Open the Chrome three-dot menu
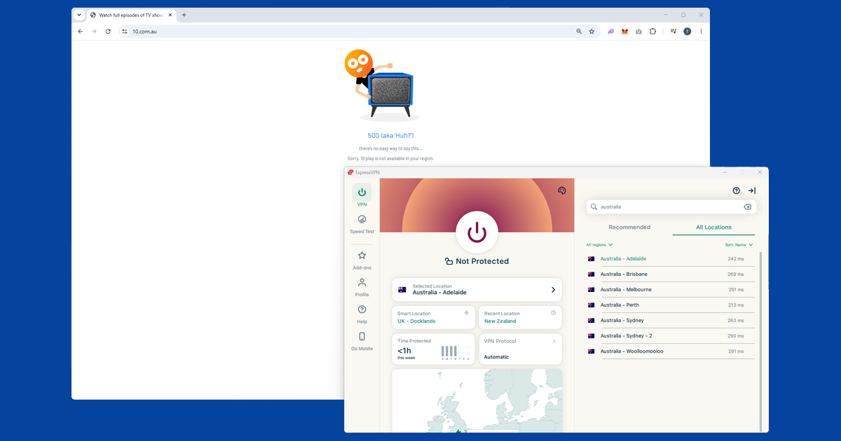841x441 pixels. (x=701, y=31)
